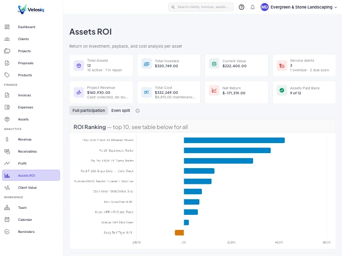This screenshot has height=256, width=342.
Task: Open the Calendar icon
Action: click(7, 219)
